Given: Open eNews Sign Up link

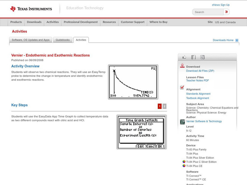Looking at the screenshot, I should (221, 5).
